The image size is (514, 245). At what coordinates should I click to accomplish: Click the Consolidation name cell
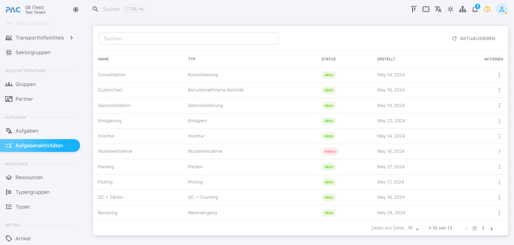point(112,75)
